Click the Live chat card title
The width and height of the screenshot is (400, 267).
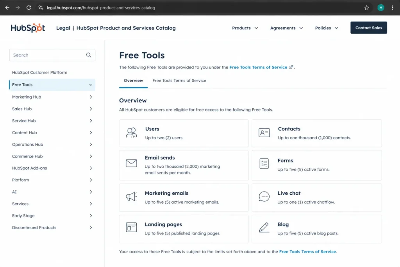[x=289, y=193]
